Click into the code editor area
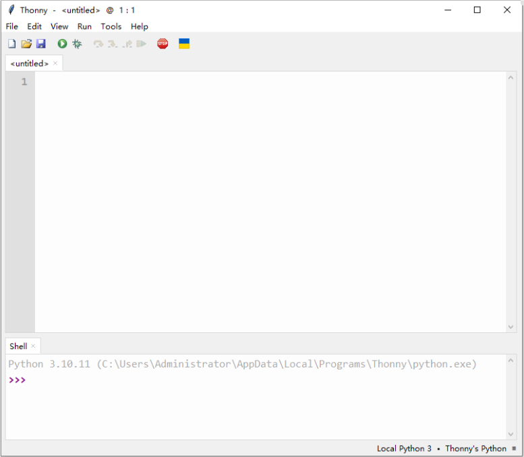 tap(270, 202)
